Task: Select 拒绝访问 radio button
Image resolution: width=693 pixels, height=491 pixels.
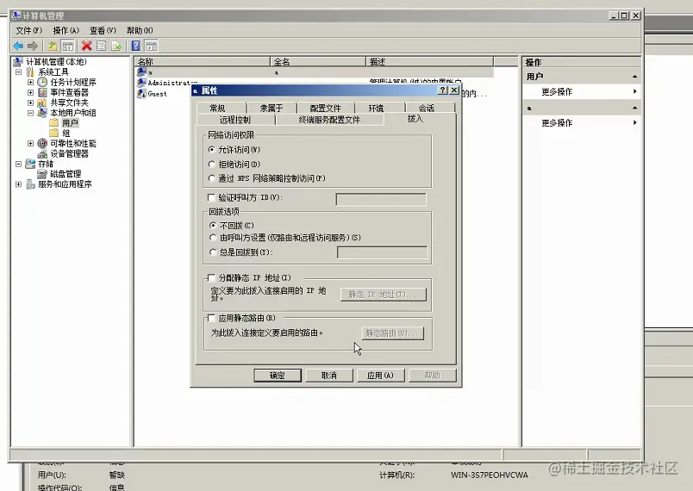Action: click(212, 165)
